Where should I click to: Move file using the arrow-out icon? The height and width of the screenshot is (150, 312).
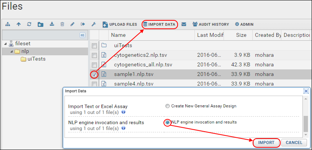tap(83, 24)
